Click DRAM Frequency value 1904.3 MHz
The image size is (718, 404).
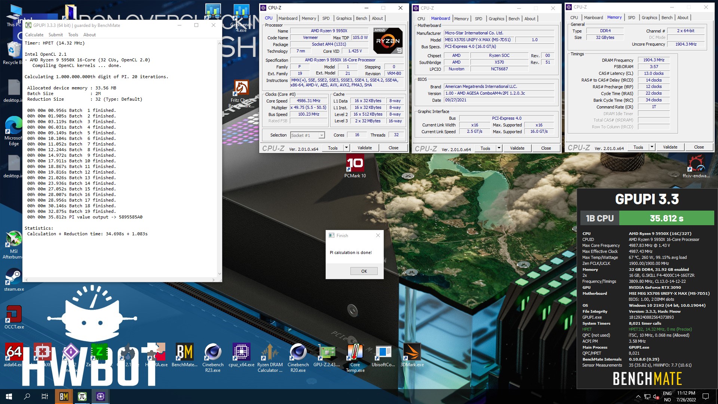[x=654, y=60]
